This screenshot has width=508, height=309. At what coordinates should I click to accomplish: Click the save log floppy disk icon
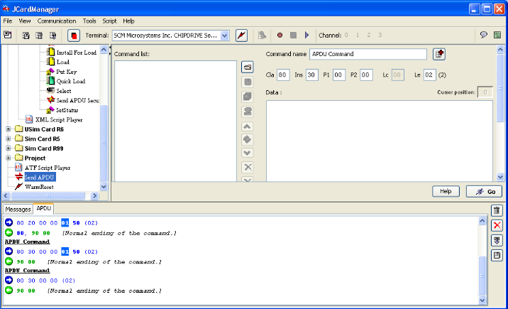click(x=497, y=255)
